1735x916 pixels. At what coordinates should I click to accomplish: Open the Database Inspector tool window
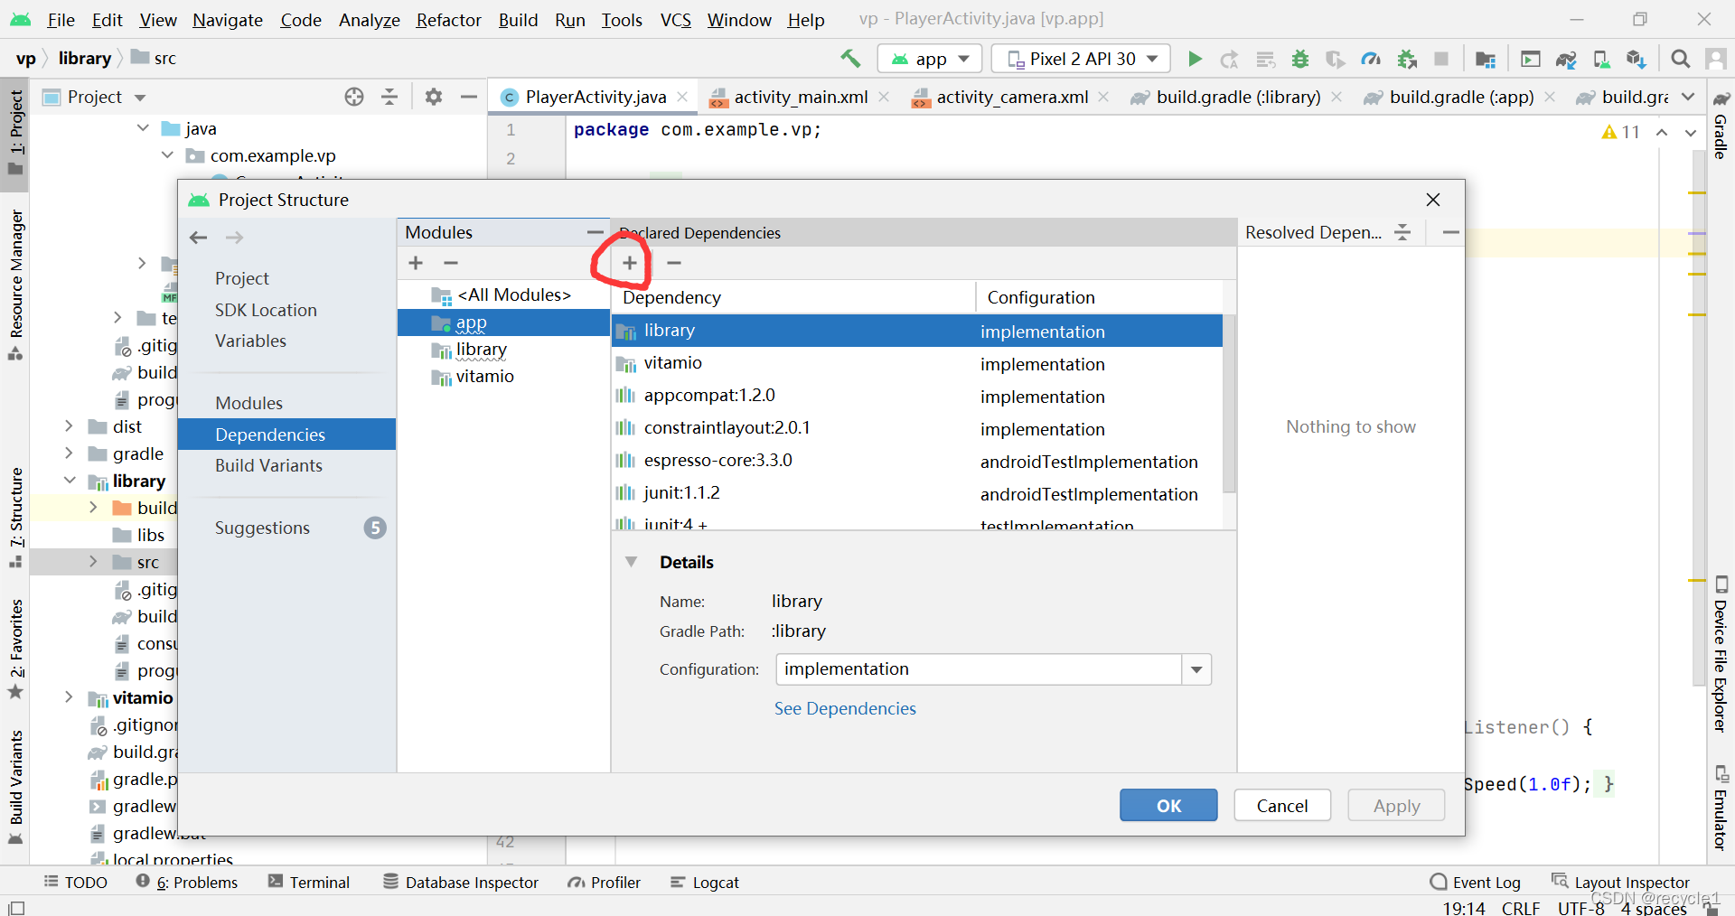(461, 883)
